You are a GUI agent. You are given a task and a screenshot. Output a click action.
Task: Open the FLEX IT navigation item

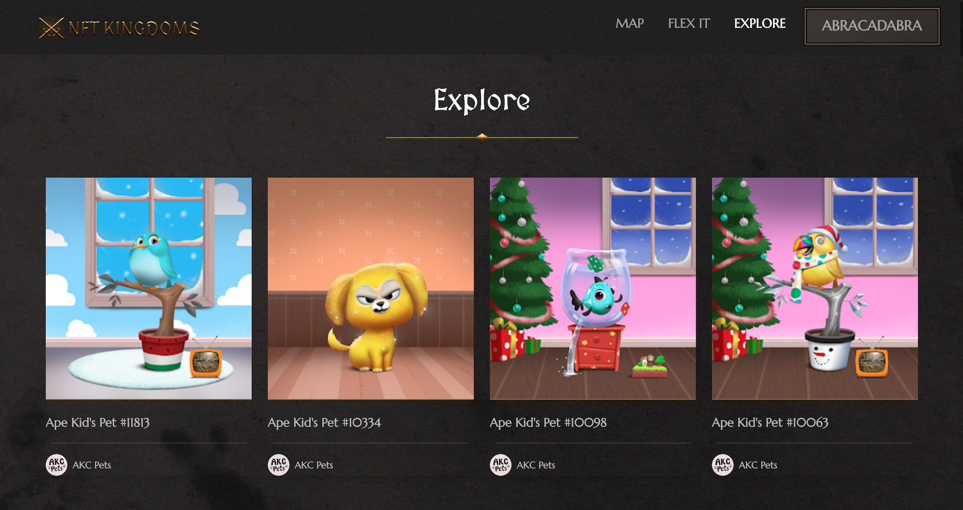pos(689,24)
